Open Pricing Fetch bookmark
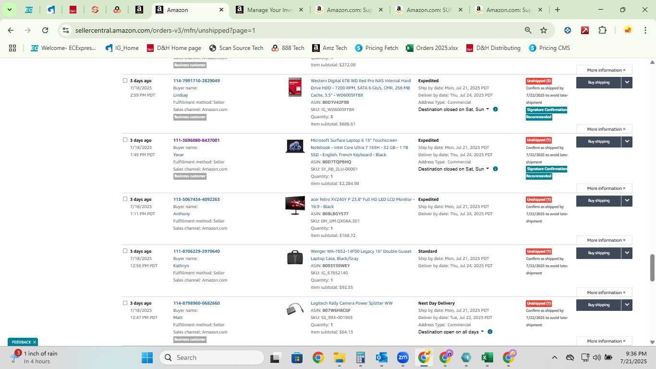Viewport: 656px width, 369px height. pyautogui.click(x=377, y=48)
